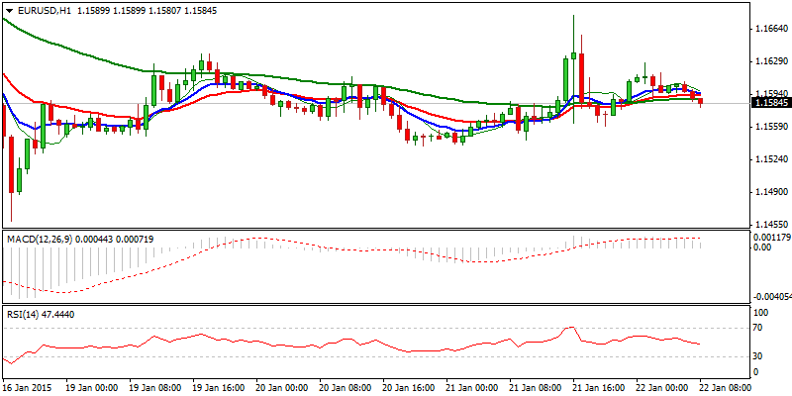Click the 1.14550 price axis label
The height and width of the screenshot is (396, 792).
(x=773, y=225)
